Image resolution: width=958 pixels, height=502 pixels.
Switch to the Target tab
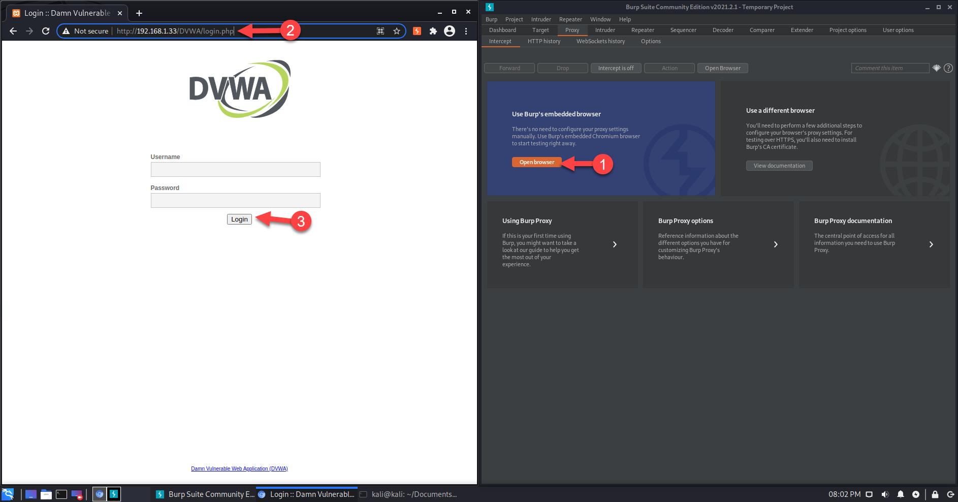(540, 30)
